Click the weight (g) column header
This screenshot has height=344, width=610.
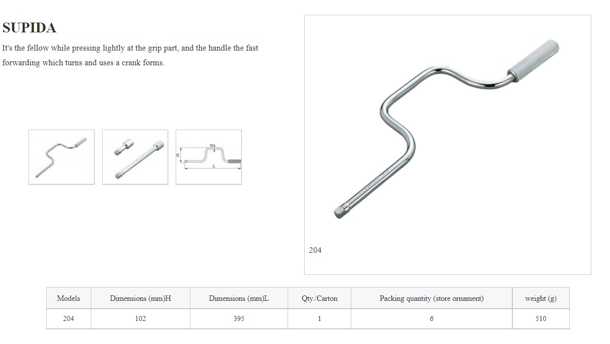[540, 298]
